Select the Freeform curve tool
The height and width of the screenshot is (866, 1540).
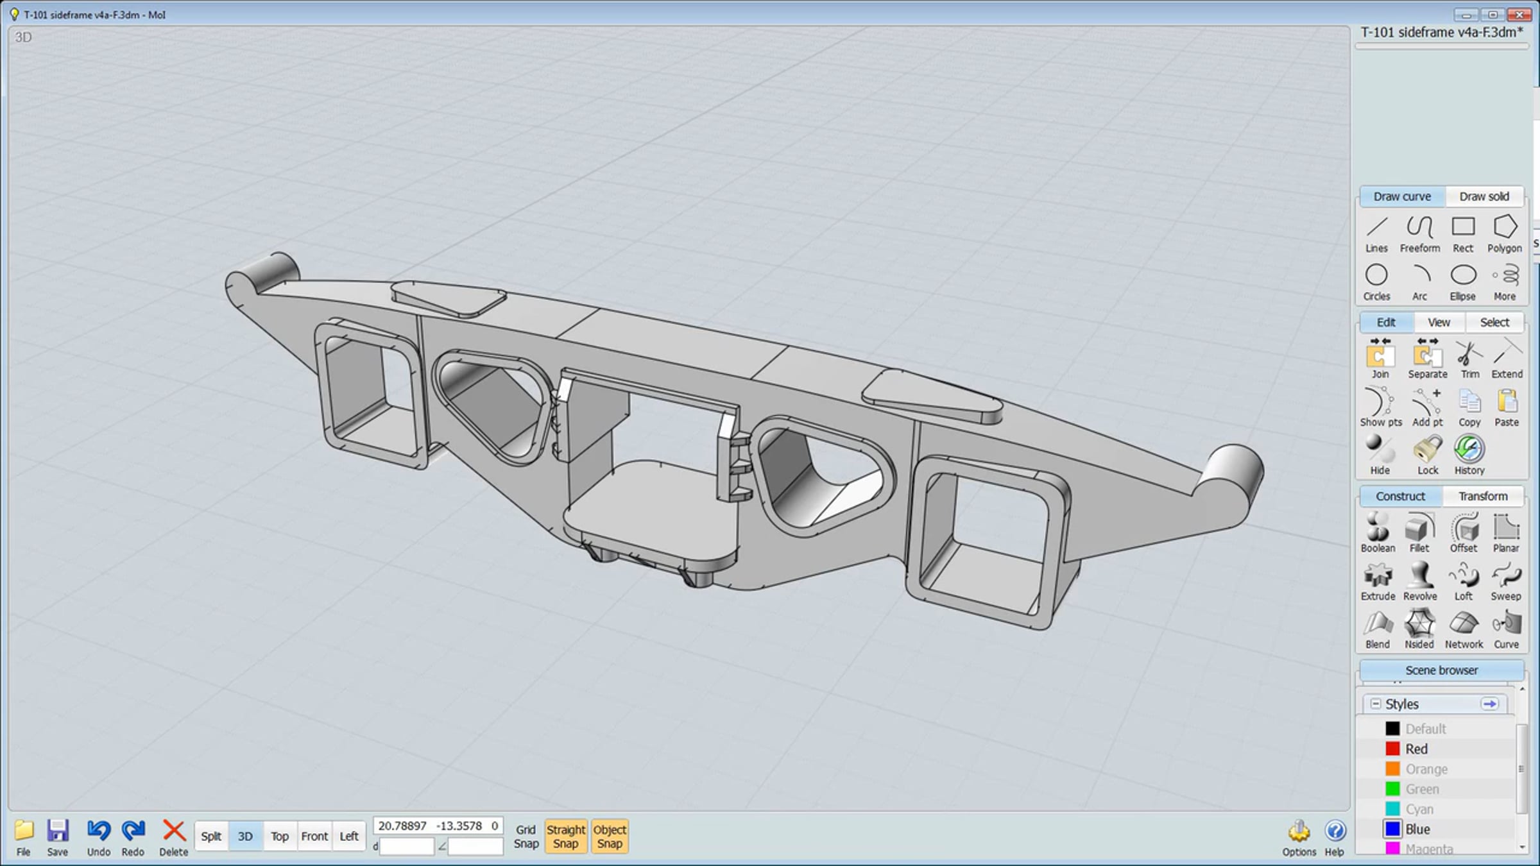pyautogui.click(x=1419, y=234)
